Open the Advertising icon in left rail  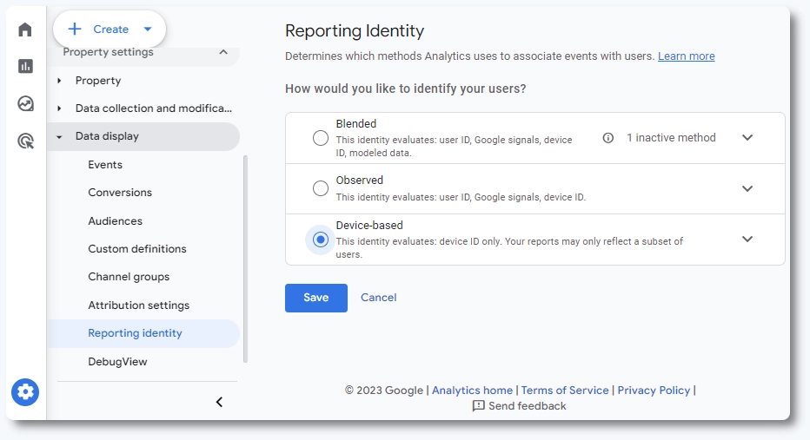pos(25,141)
